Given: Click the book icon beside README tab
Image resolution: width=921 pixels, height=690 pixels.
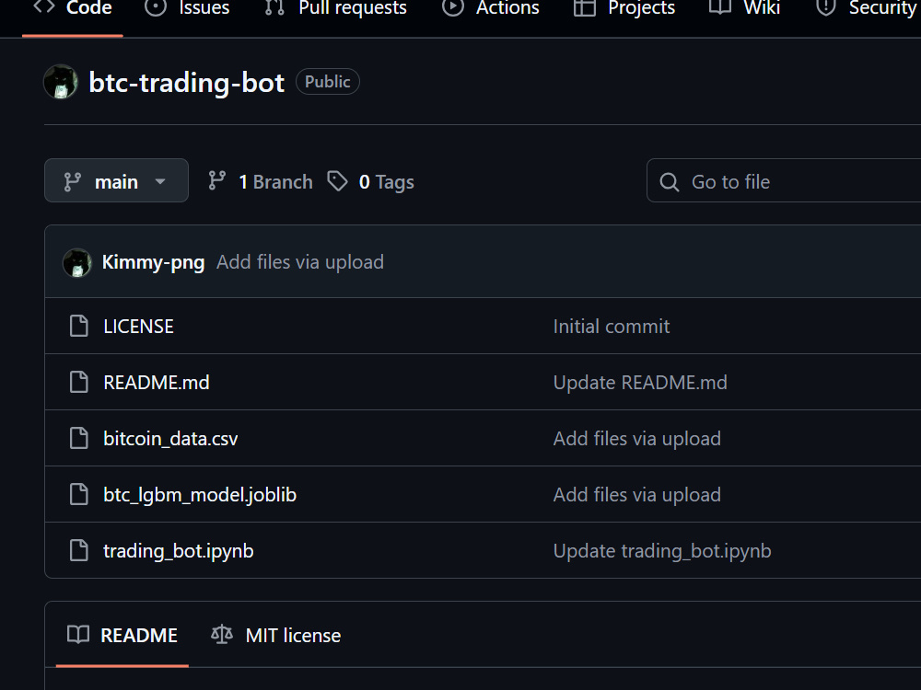Looking at the screenshot, I should tap(78, 634).
